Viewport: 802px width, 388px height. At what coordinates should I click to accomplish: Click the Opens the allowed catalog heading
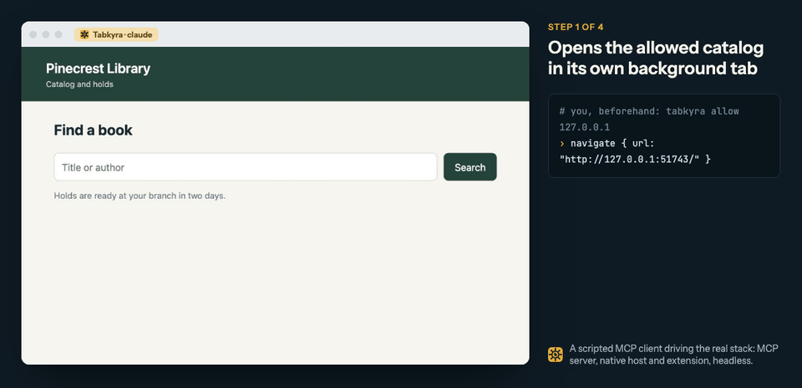pos(656,58)
